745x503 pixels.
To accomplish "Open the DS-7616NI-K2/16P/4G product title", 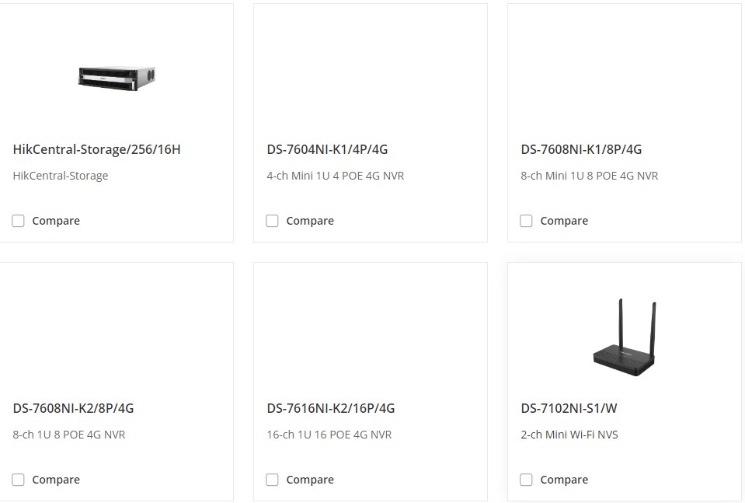I will [331, 408].
